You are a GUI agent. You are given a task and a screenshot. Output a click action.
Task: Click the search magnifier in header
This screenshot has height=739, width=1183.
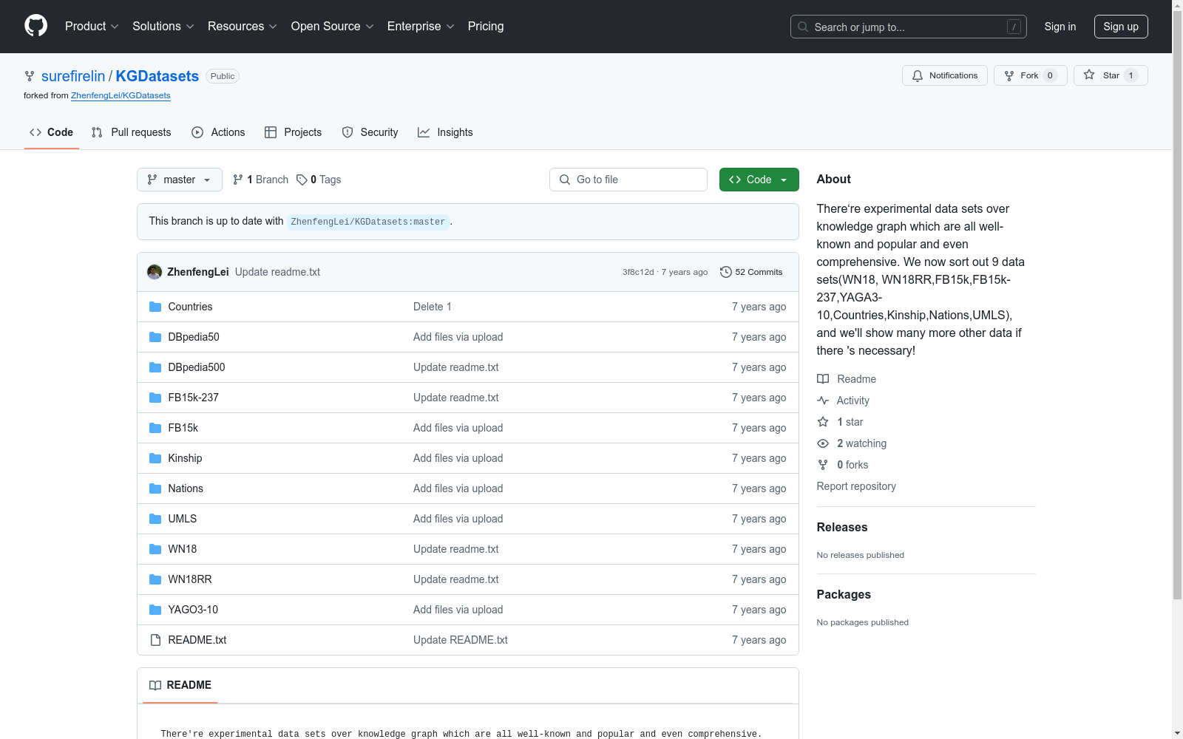(x=803, y=27)
